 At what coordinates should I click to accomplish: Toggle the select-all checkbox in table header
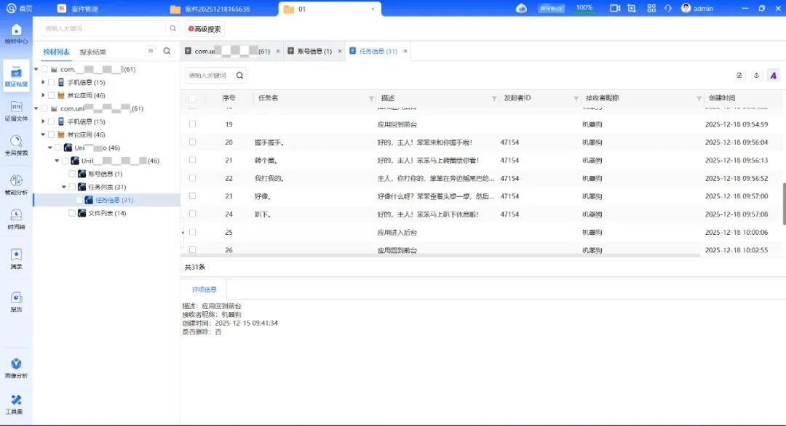(193, 98)
